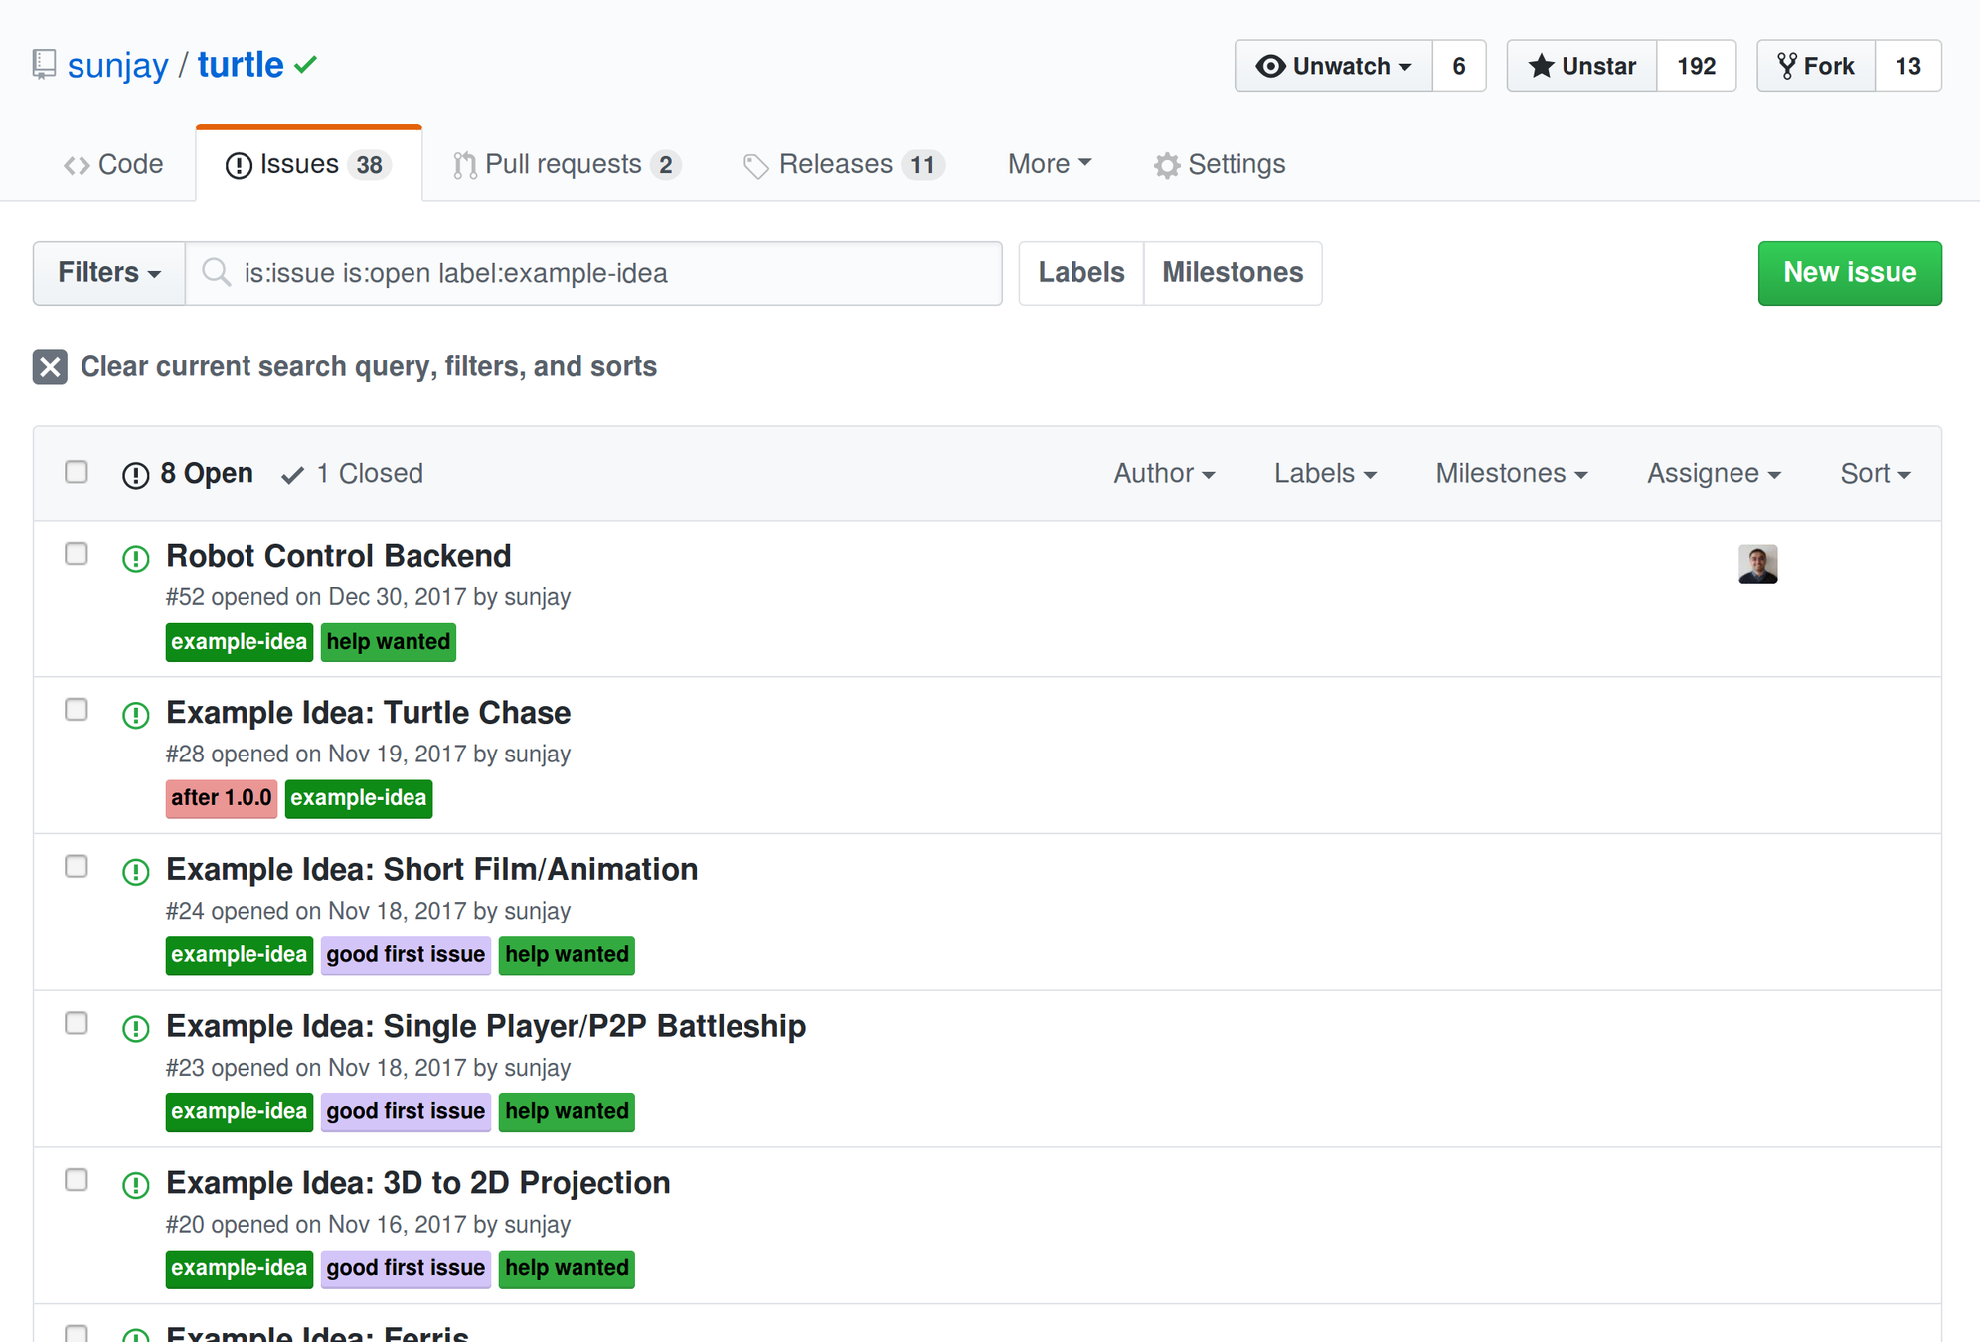The width and height of the screenshot is (1980, 1342).
Task: Click the magnifier icon in search box
Action: (216, 273)
